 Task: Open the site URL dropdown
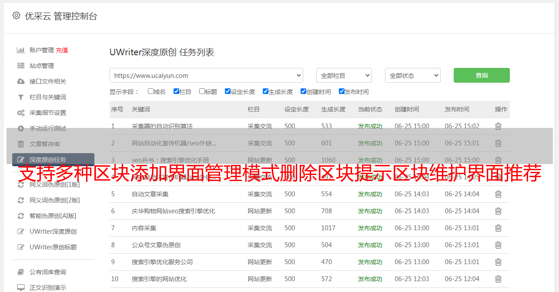(x=206, y=75)
